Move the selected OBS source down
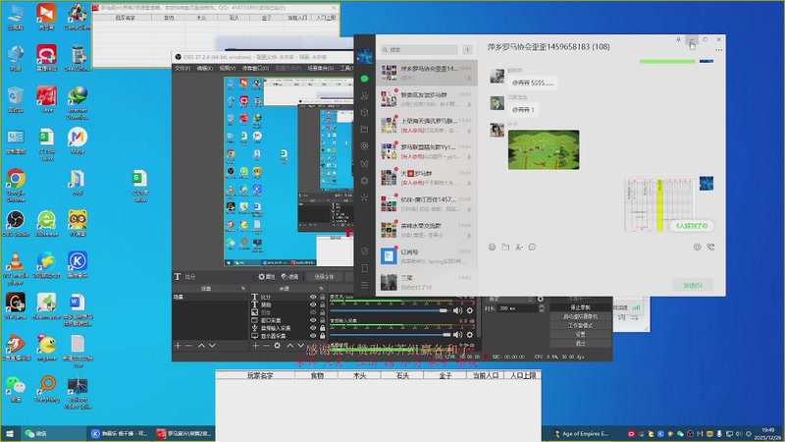Viewport: 785px width, 442px height. [x=300, y=346]
